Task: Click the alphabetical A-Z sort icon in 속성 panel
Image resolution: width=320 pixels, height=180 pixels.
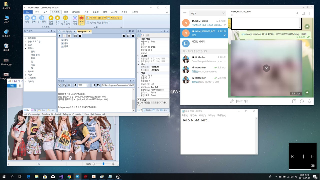Action: coord(142,35)
